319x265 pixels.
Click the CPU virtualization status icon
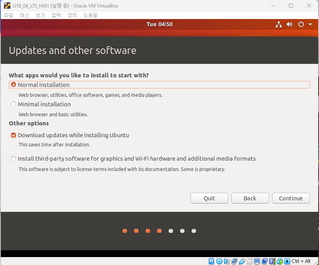point(272,261)
